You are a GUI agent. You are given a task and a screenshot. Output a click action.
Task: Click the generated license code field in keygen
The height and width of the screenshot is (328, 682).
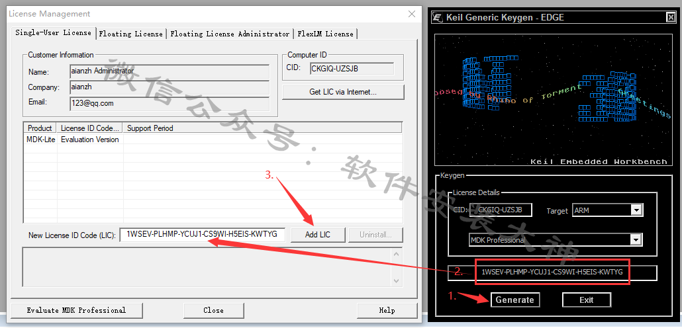[552, 272]
